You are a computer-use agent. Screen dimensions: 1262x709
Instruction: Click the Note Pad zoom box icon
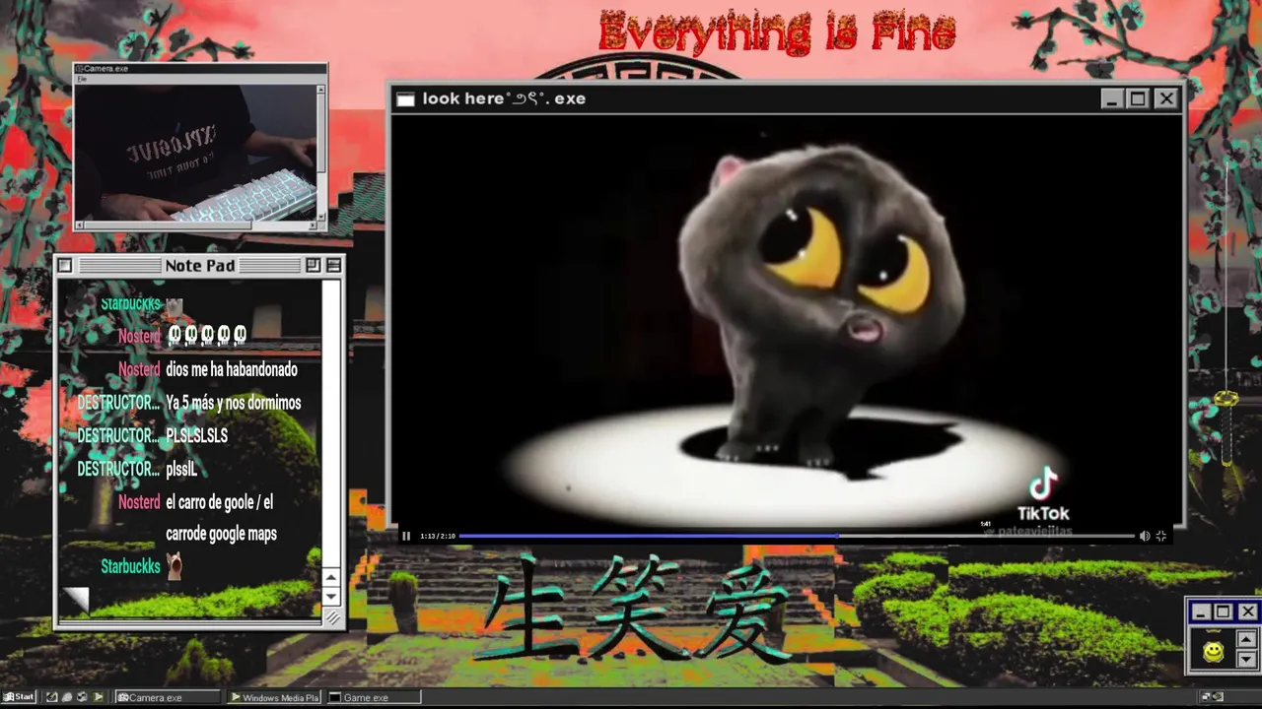(x=313, y=265)
